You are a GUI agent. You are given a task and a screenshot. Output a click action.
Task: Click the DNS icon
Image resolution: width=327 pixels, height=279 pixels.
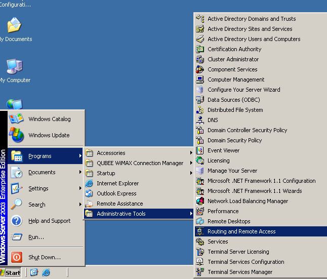200,120
